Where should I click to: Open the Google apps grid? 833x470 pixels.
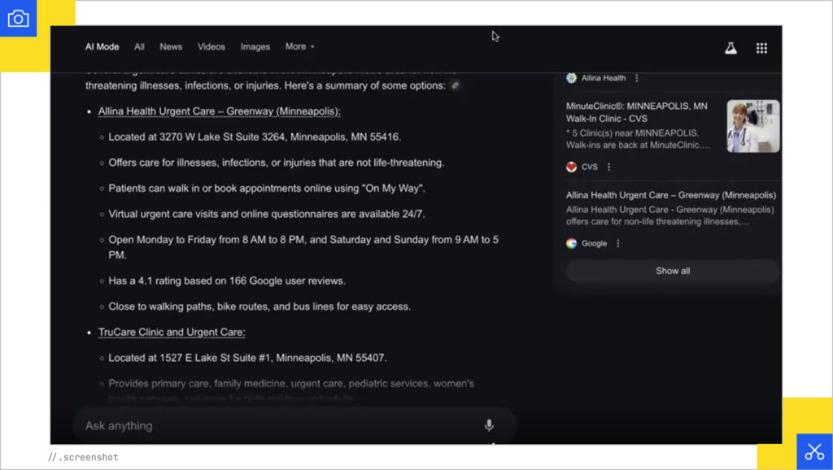point(761,48)
